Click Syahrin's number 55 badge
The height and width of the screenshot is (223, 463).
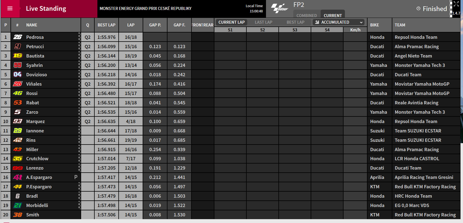pyautogui.click(x=18, y=65)
